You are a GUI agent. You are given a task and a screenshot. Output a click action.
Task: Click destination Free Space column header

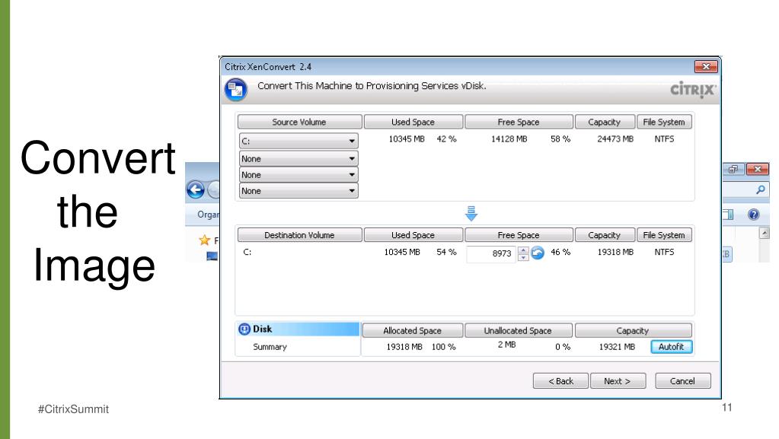[519, 235]
